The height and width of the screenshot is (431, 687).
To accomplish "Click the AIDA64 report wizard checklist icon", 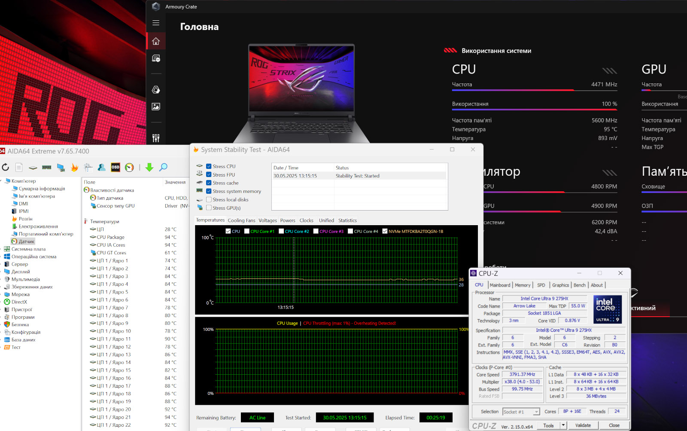I will [88, 167].
